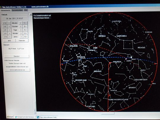160x120 pixels.
Task: Switch to the Sonnensystem tab
Action: (17, 10)
